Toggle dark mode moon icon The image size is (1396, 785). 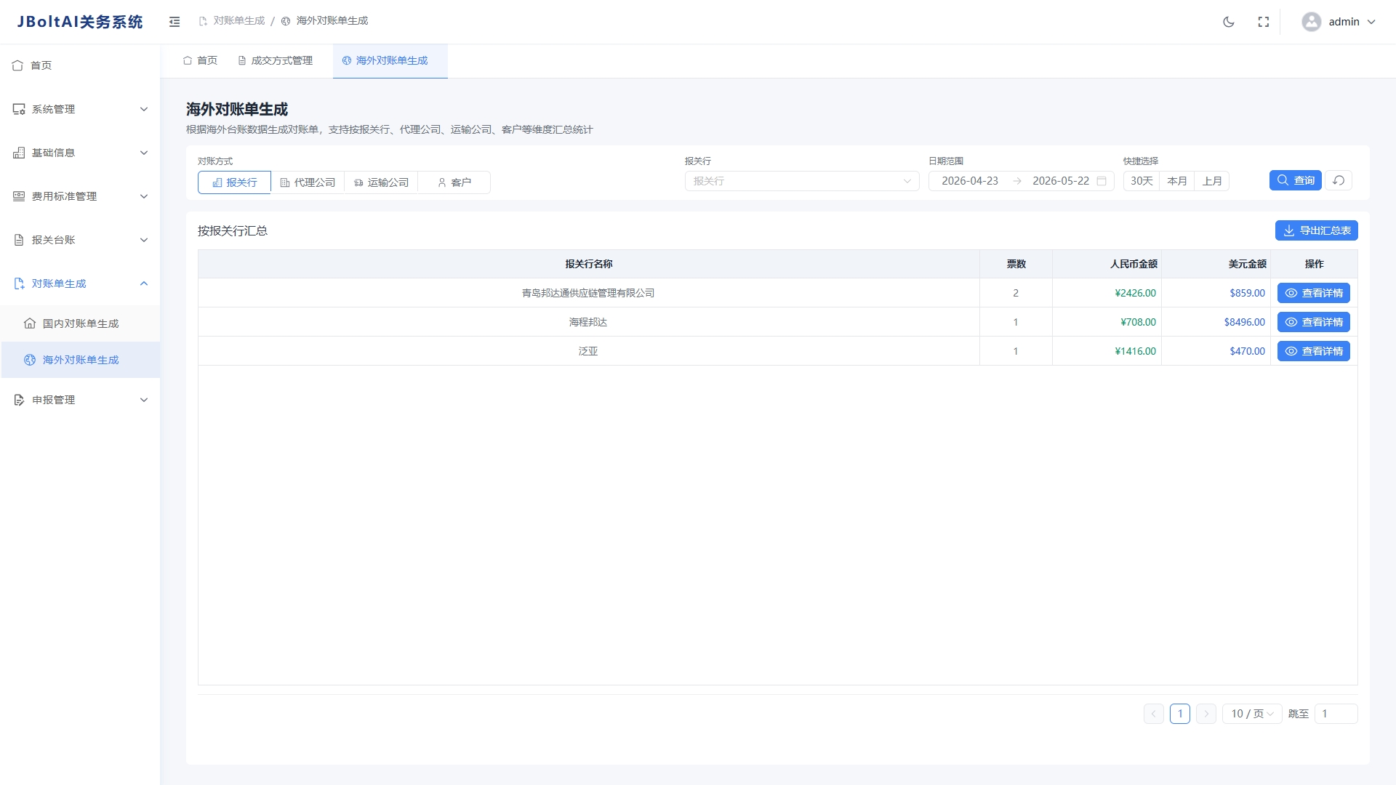(x=1229, y=22)
